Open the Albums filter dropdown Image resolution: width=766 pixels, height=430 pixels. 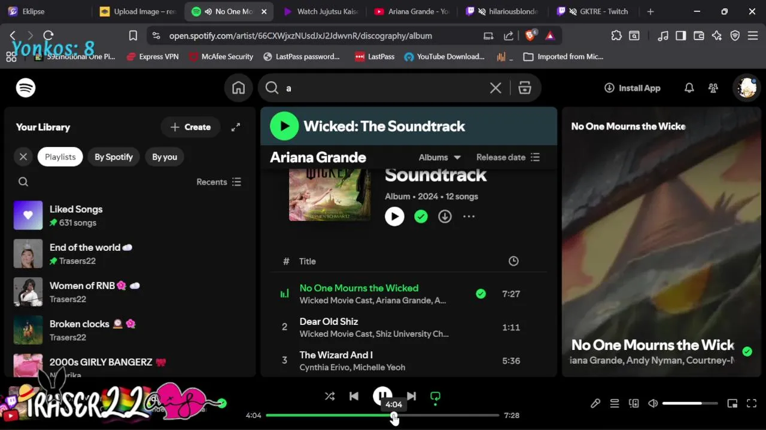point(440,157)
